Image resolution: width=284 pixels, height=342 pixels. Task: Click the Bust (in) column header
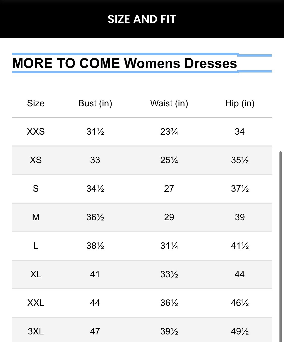tap(95, 103)
